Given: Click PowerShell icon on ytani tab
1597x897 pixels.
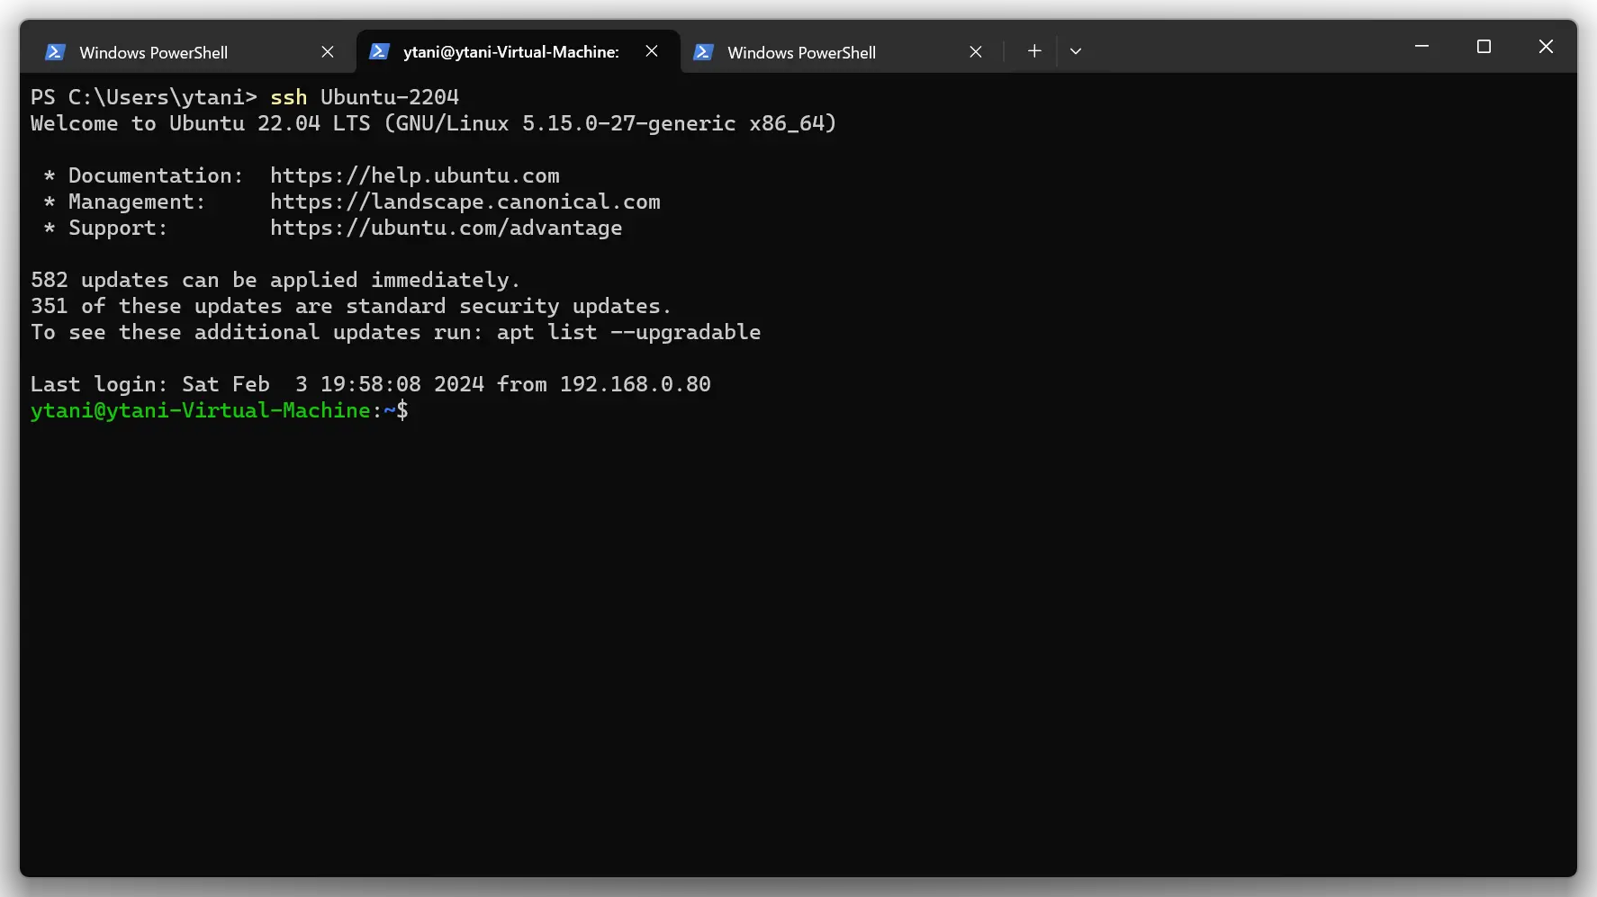Looking at the screenshot, I should coord(379,51).
